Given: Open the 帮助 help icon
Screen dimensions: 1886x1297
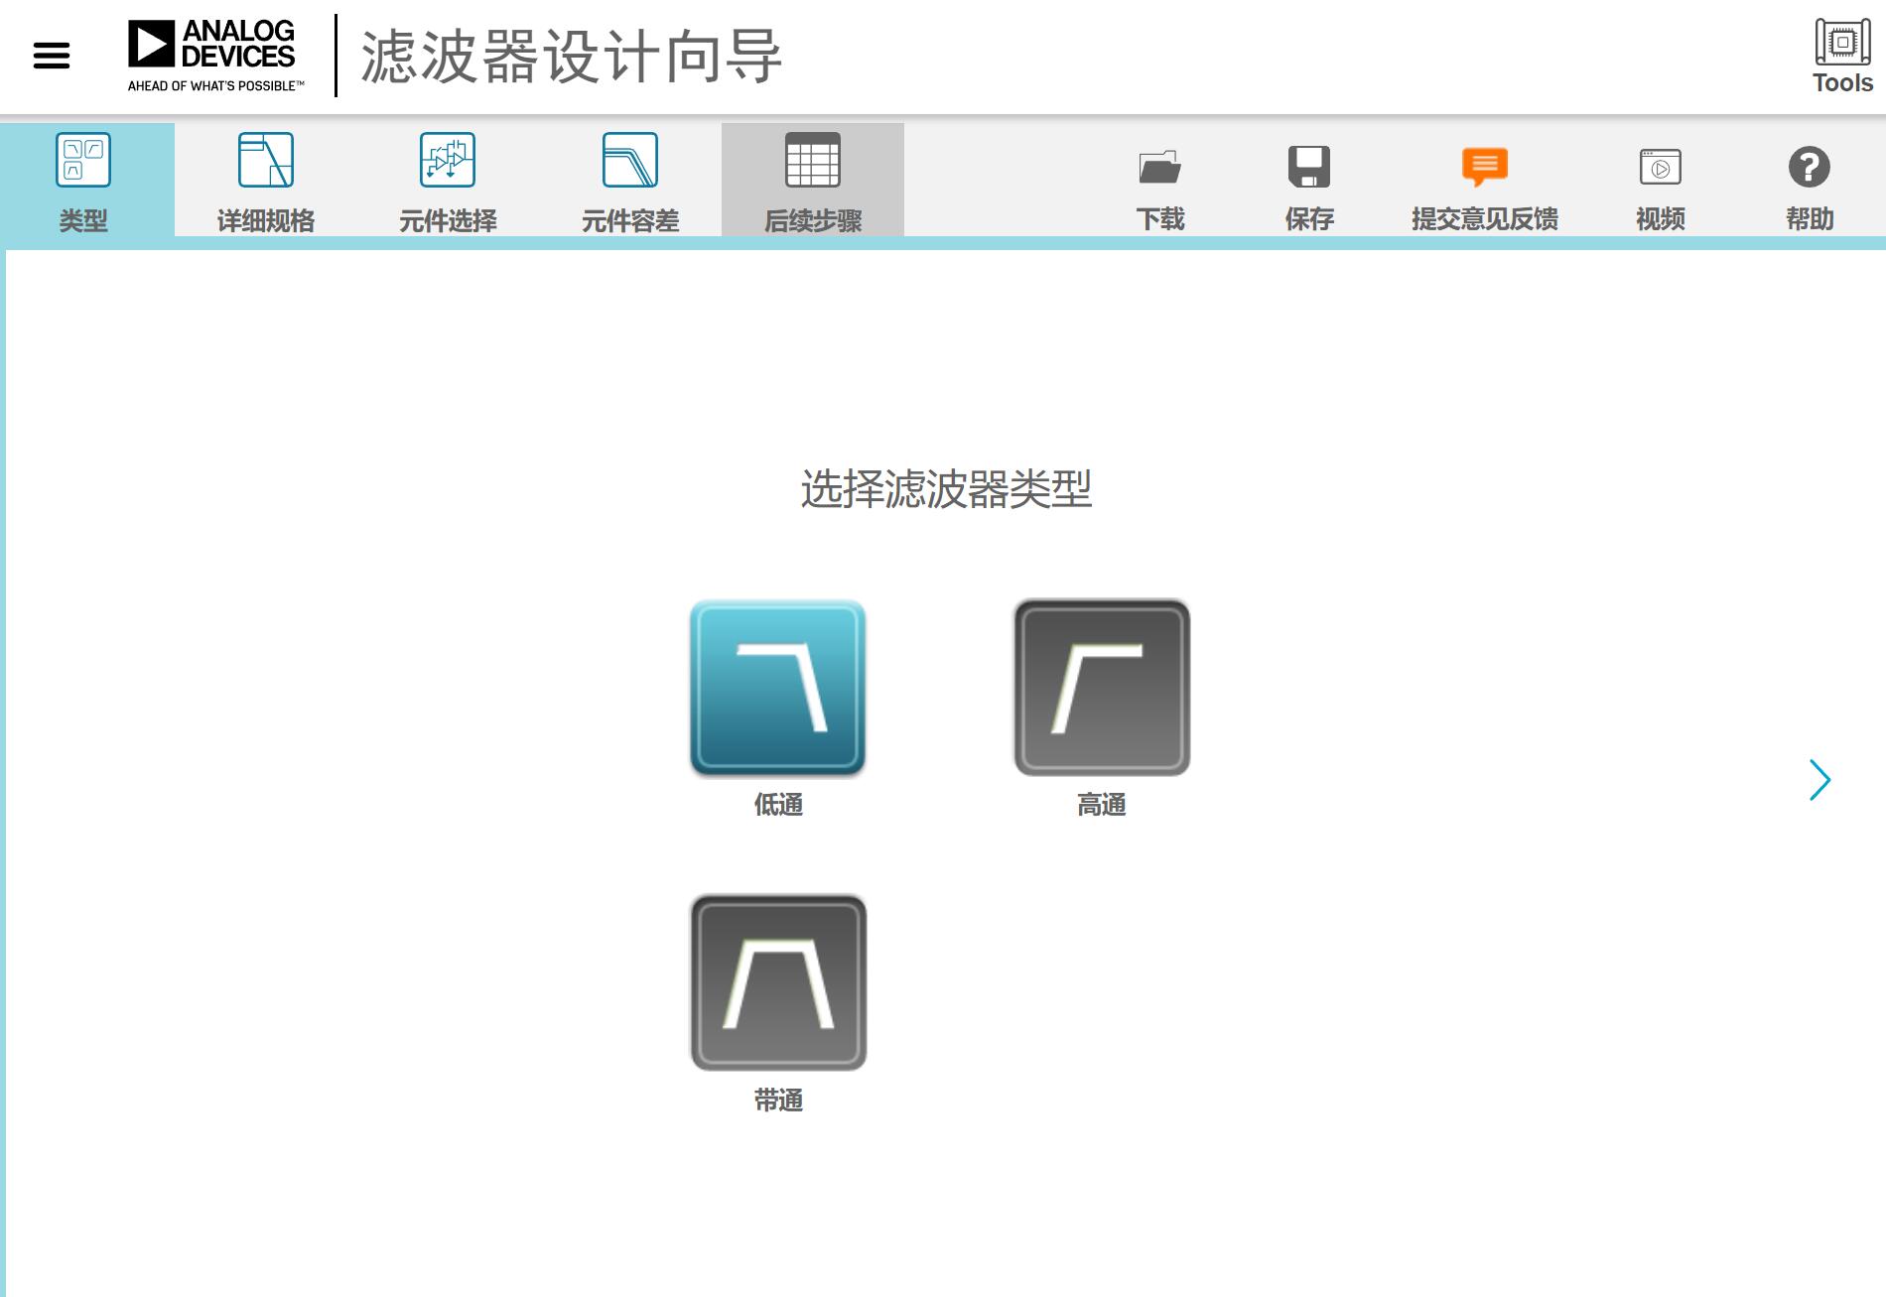Looking at the screenshot, I should pos(1810,179).
